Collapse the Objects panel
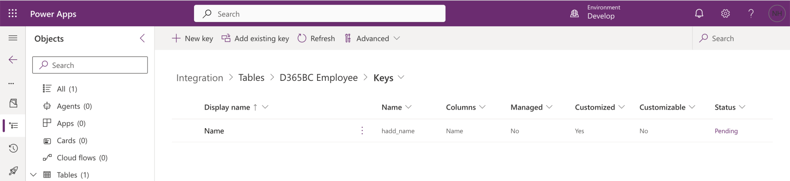 pyautogui.click(x=142, y=38)
